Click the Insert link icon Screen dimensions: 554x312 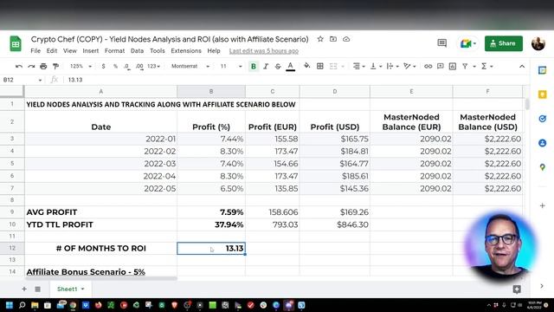point(428,66)
